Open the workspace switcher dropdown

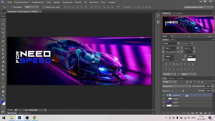coord(199,7)
